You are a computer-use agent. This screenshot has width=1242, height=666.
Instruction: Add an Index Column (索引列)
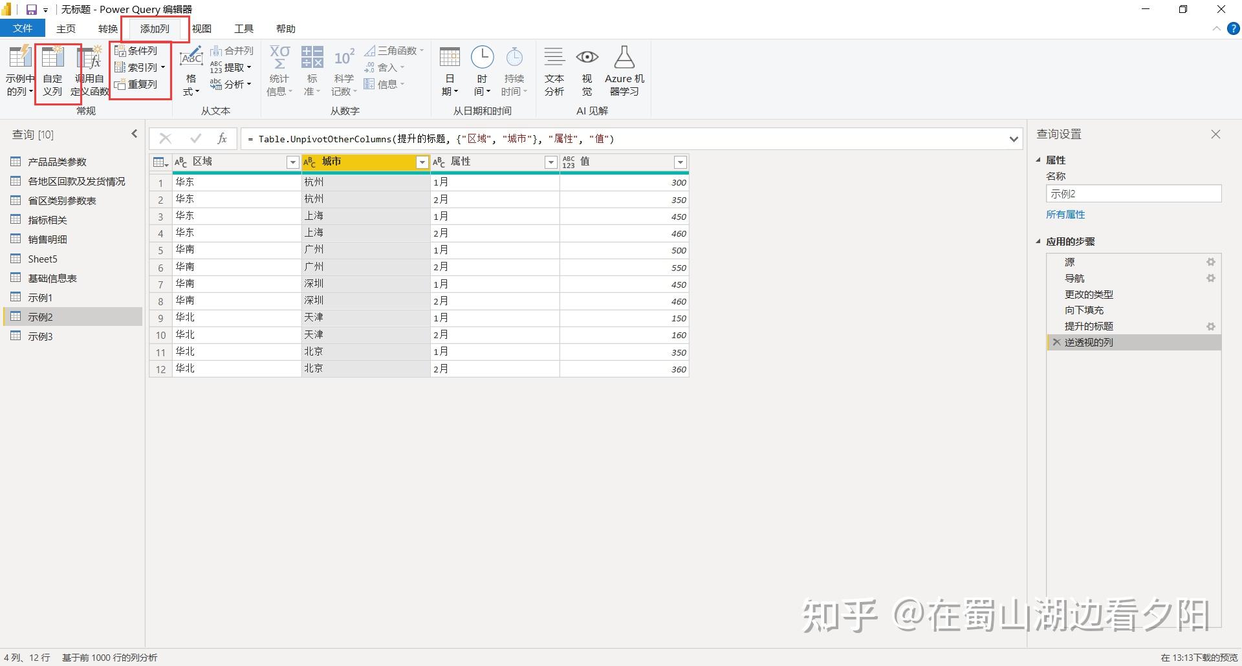click(x=139, y=67)
